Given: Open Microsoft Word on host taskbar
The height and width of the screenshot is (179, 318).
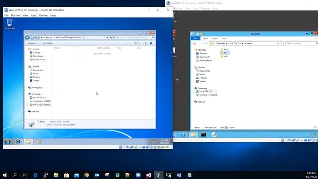Looking at the screenshot, I should pyautogui.click(x=179, y=175).
